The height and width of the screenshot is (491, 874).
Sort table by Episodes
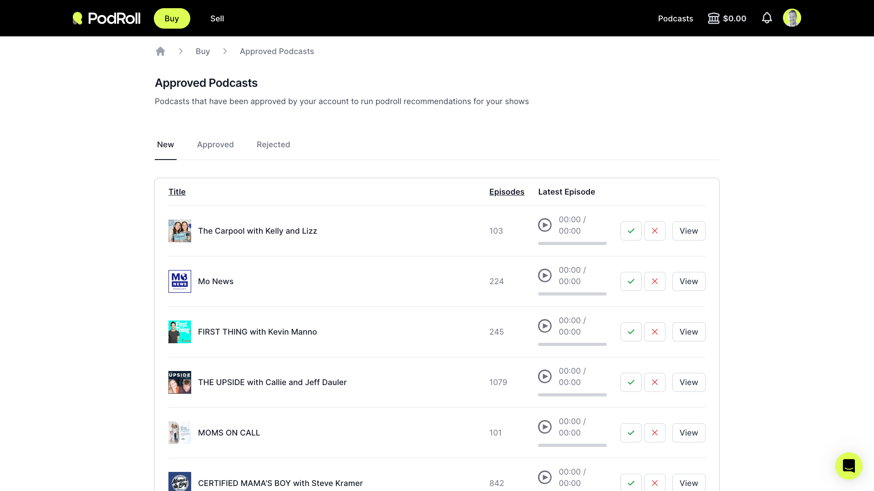coord(507,192)
